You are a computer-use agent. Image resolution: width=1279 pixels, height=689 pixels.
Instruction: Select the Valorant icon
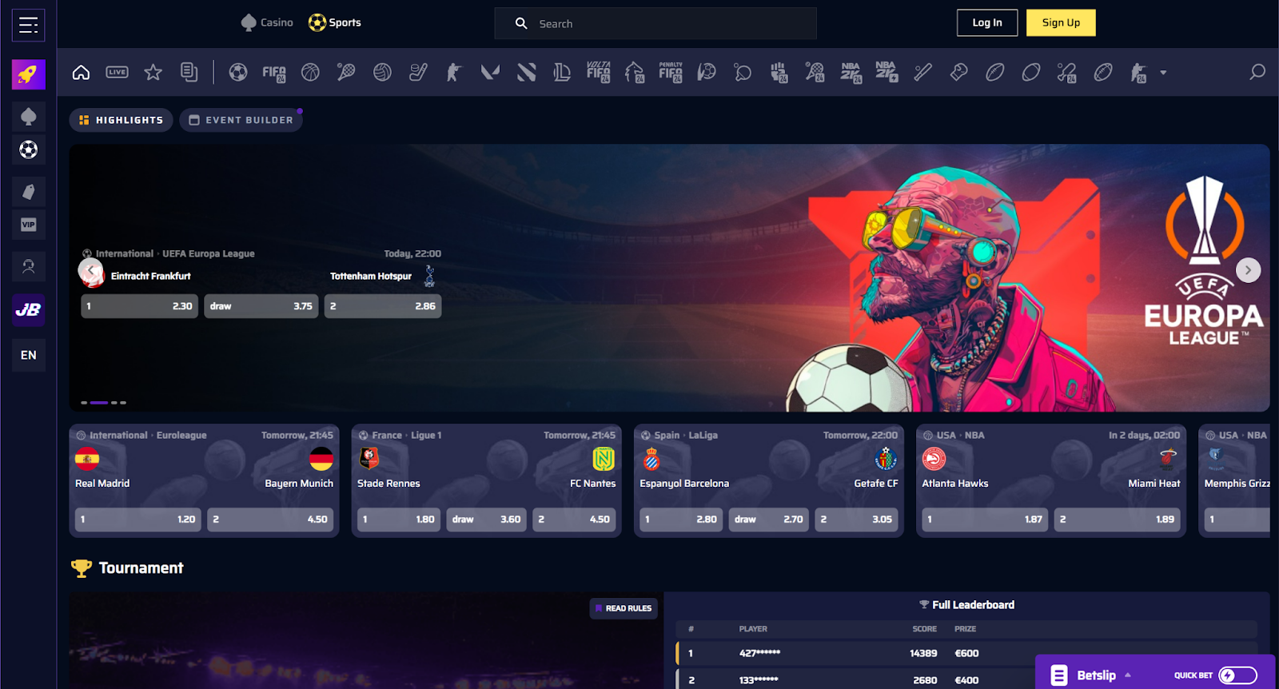pos(490,73)
